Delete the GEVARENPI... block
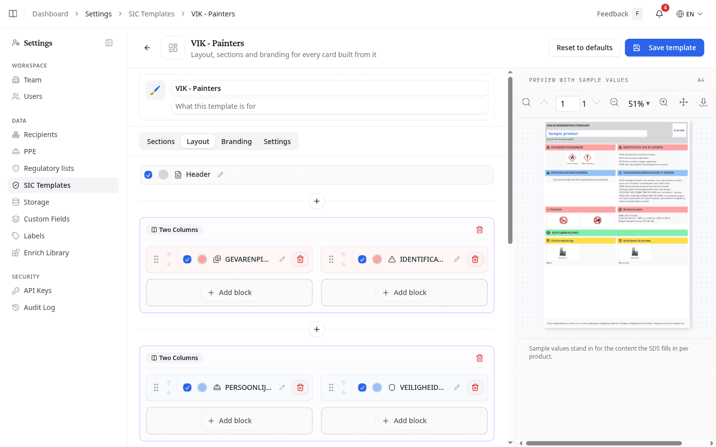Screen dimensions: 716x447 tap(300, 259)
